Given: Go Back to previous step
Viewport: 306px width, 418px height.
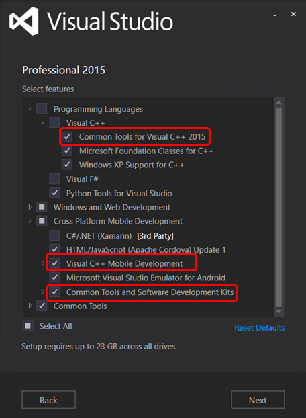Looking at the screenshot, I should click(49, 400).
